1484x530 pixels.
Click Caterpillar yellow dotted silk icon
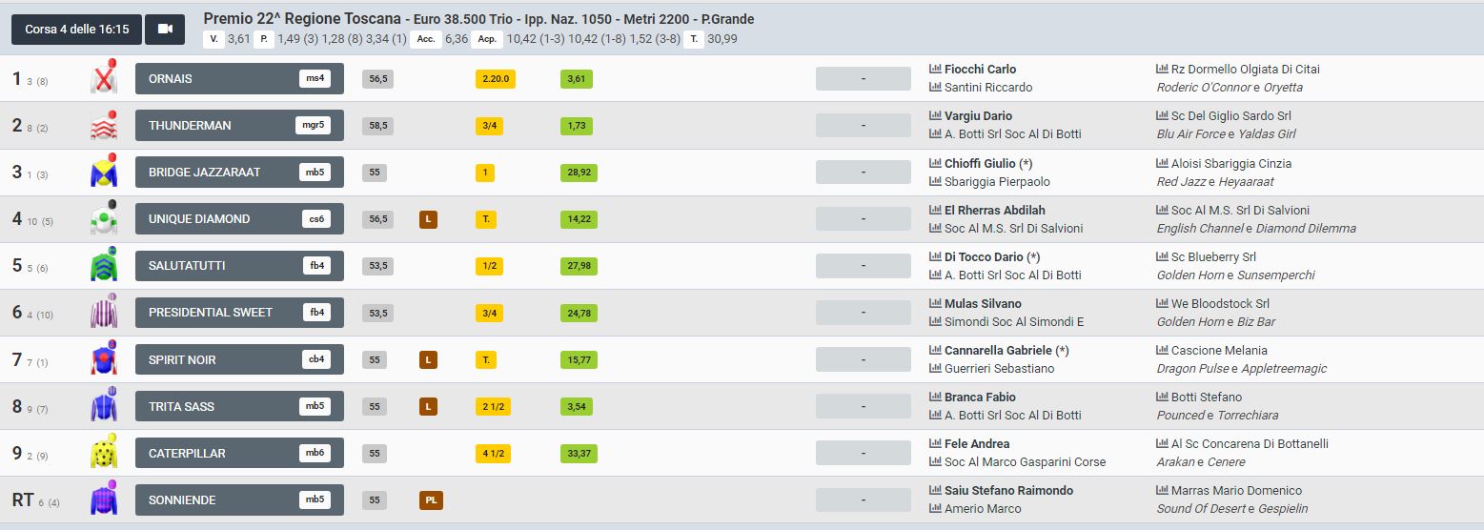(x=103, y=453)
